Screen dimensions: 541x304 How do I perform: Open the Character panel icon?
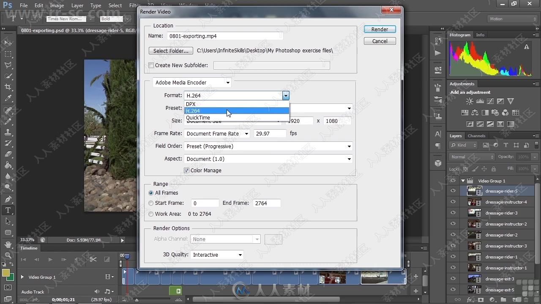tap(438, 135)
